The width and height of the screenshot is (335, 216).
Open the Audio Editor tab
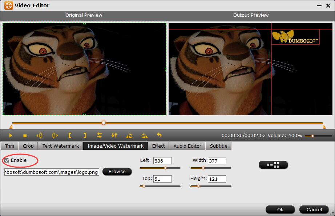coord(187,146)
